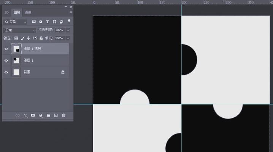Filter layers by smart objects icon

62,22
